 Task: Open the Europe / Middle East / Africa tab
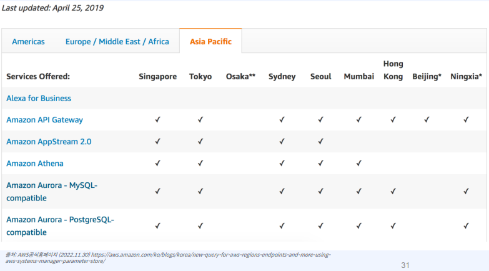click(x=117, y=41)
